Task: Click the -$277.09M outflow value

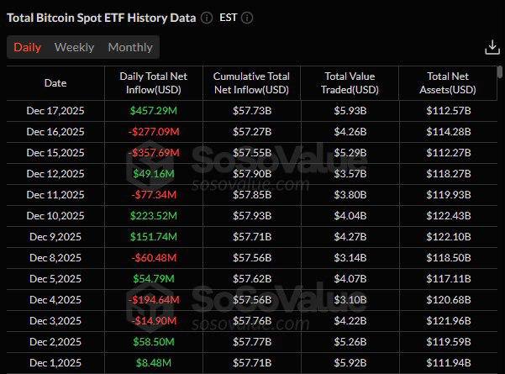Action: point(154,131)
